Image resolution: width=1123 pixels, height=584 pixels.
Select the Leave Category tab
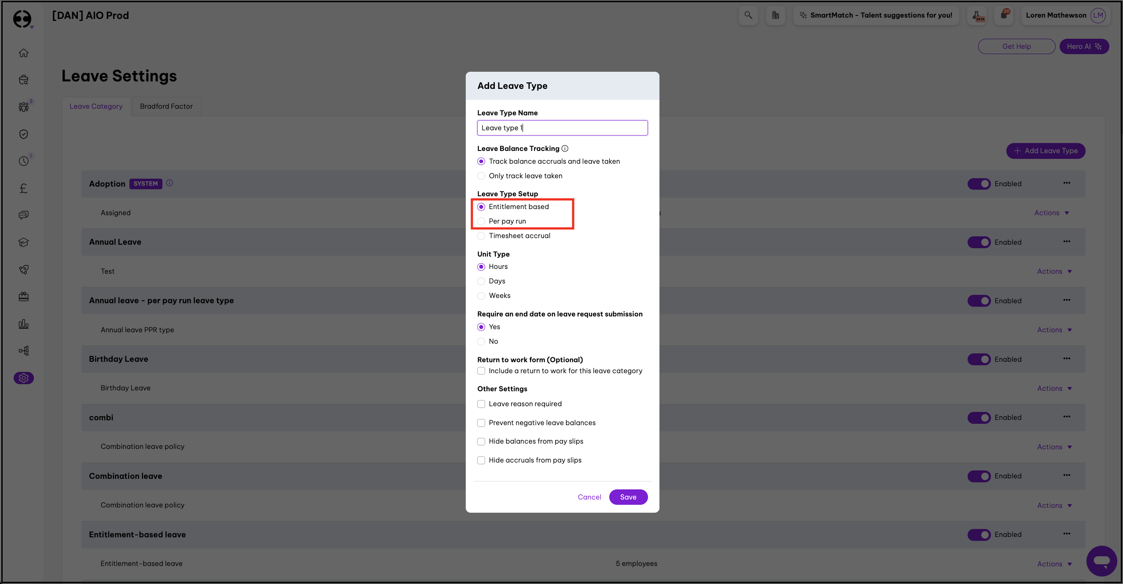(96, 106)
